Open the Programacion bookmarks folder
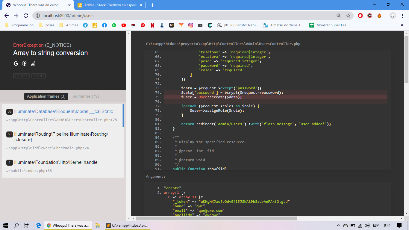Screen dimensions: 409x230 [19, 25]
